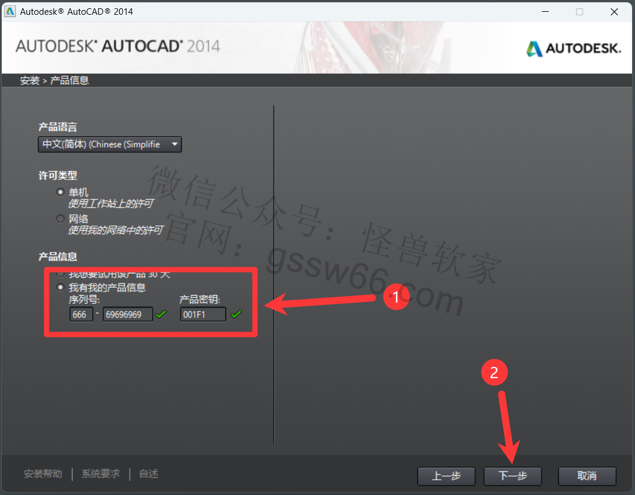Click green checkmark beside product key field
The width and height of the screenshot is (635, 495).
click(x=236, y=314)
